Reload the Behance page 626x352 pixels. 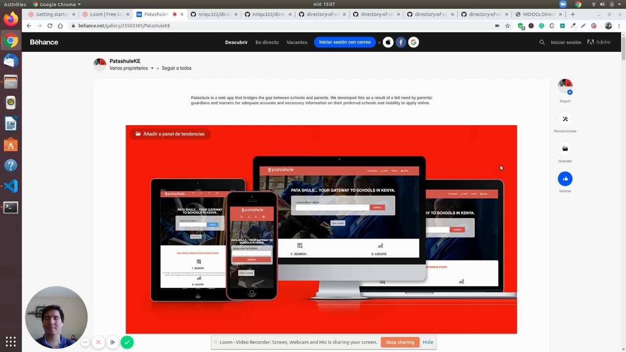[50, 25]
